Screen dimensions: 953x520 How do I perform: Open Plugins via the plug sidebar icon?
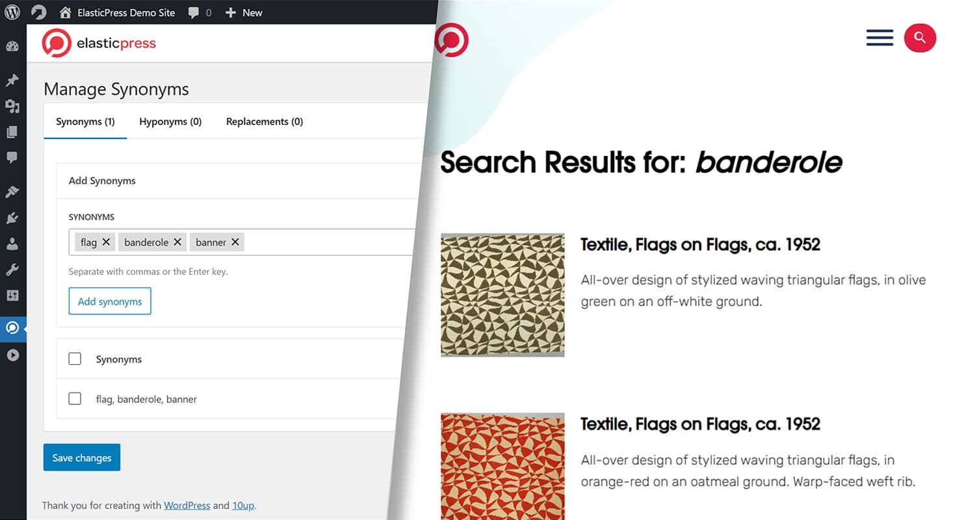point(12,218)
